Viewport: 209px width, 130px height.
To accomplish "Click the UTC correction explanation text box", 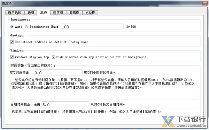I will coord(104,88).
